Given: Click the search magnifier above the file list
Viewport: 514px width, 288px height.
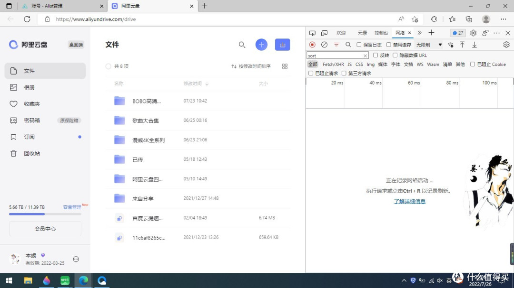Looking at the screenshot, I should point(242,44).
